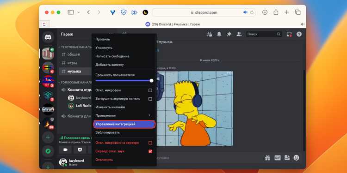Open the emoji picker smiley

point(296,158)
